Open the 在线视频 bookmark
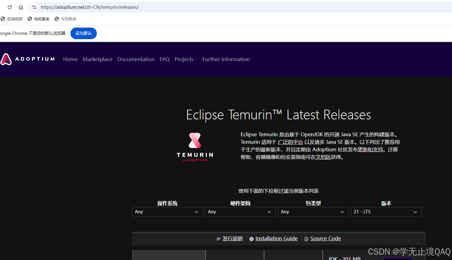452x260 pixels. point(12,19)
